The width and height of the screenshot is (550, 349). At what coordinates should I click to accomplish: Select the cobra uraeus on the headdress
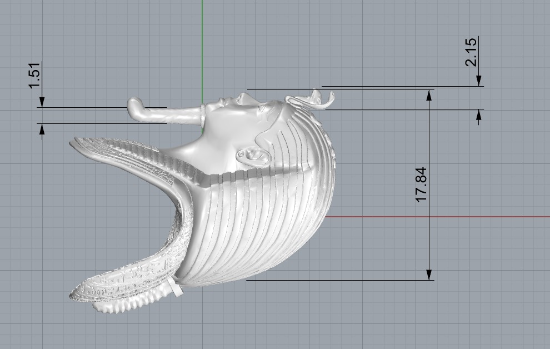(311, 99)
